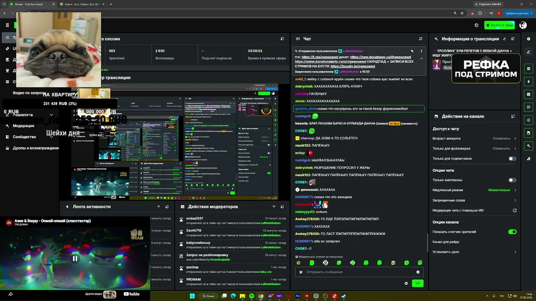536x301 pixels.
Task: Open the search icon in Kick header
Action: (477, 25)
